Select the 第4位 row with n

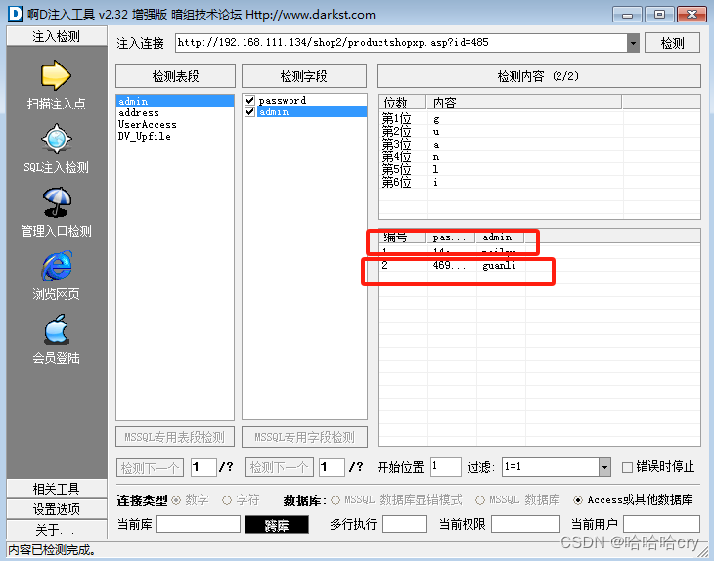pyautogui.click(x=539, y=157)
